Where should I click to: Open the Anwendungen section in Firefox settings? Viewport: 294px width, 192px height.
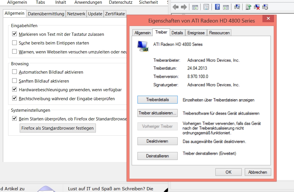(88, 2)
